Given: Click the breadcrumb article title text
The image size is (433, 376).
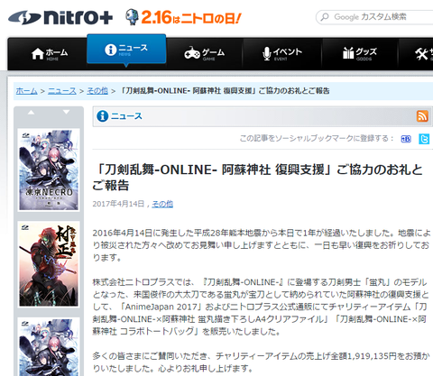Looking at the screenshot, I should click(x=225, y=91).
